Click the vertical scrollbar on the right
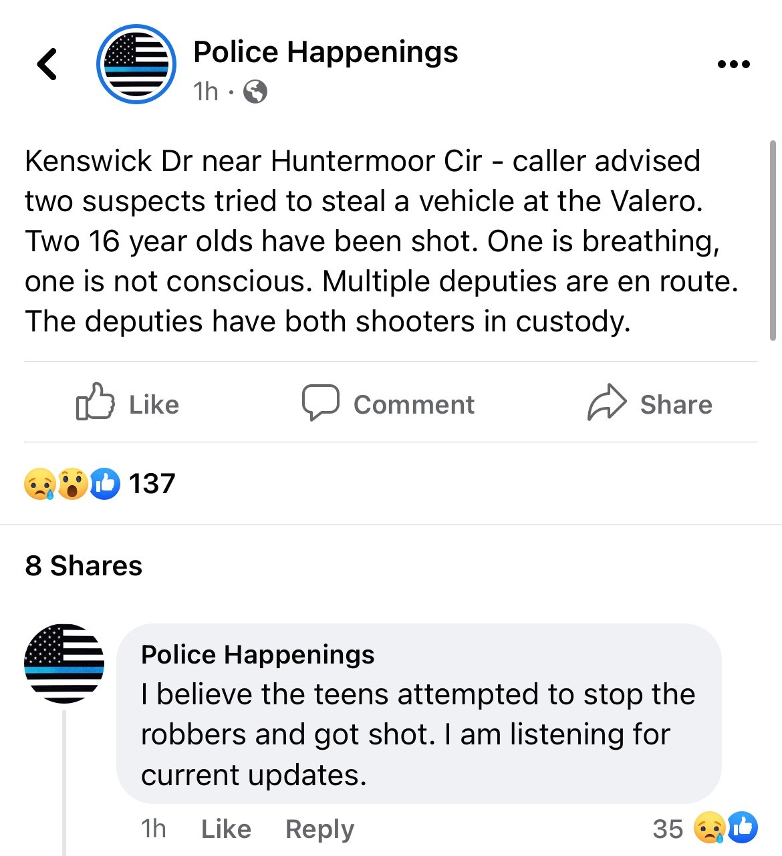The image size is (782, 856). tap(773, 241)
